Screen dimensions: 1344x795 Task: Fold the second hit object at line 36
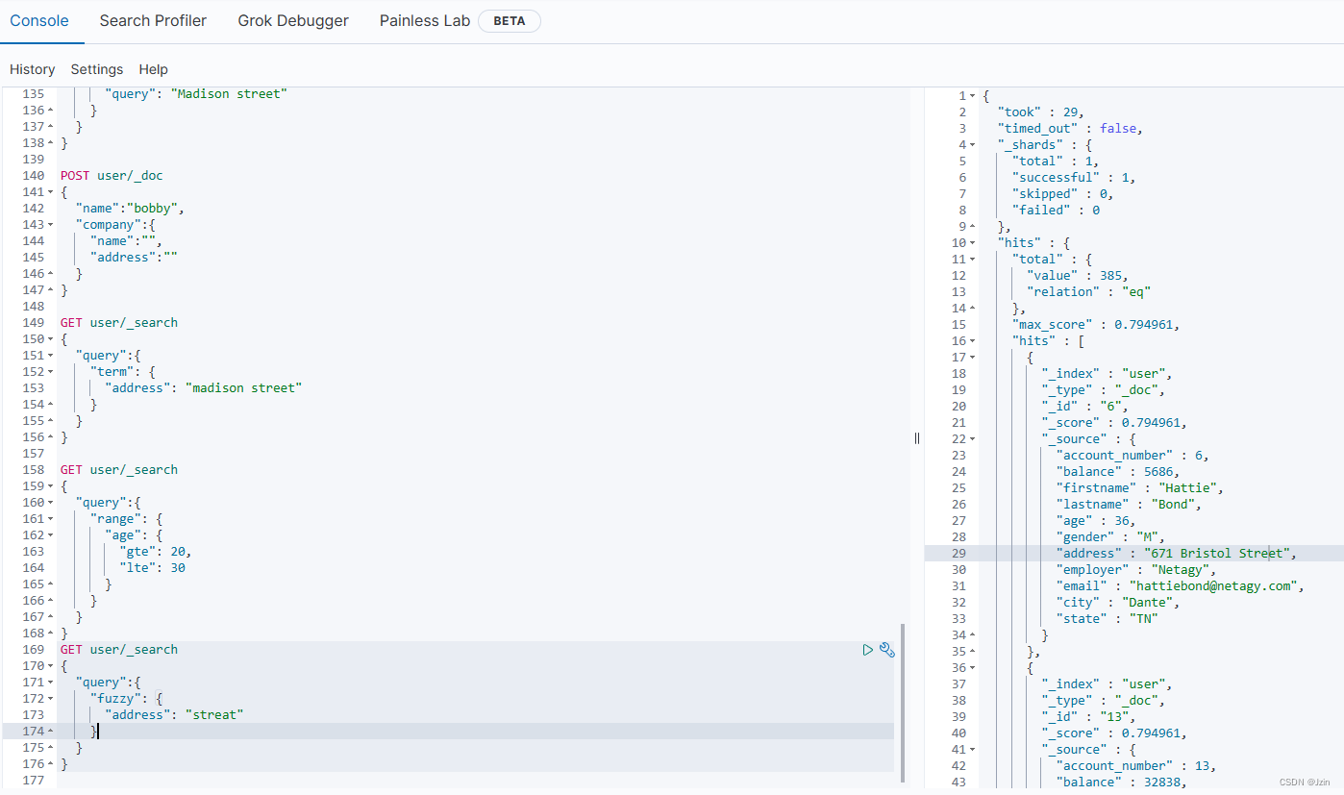tap(972, 668)
